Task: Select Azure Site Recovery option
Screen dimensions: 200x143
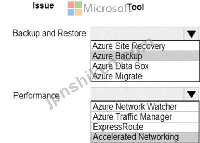Action: point(145,46)
